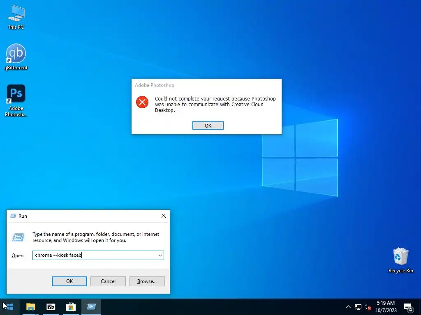Expand the Run command history dropdown
Viewport: 421px width, 315px height.
(x=160, y=255)
